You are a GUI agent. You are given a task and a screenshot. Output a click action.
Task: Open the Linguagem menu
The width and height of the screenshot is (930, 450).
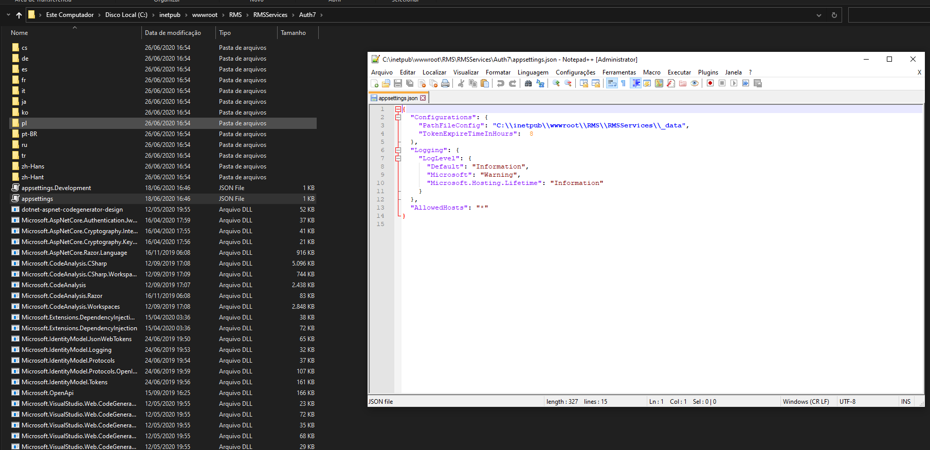tap(533, 72)
